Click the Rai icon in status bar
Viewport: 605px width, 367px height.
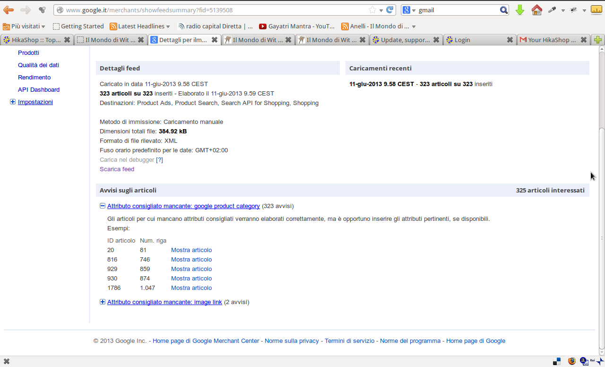pos(593,361)
